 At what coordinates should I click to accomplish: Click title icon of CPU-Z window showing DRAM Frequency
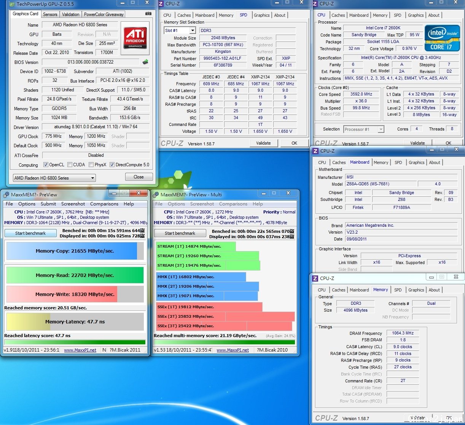[315, 278]
